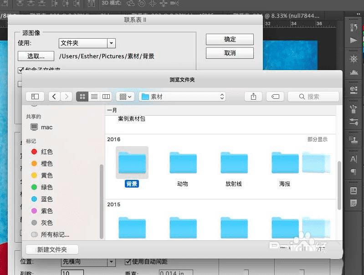
Task: Click the share icon
Action: pyautogui.click(x=253, y=97)
